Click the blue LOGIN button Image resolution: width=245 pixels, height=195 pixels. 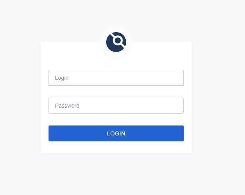coord(116,133)
